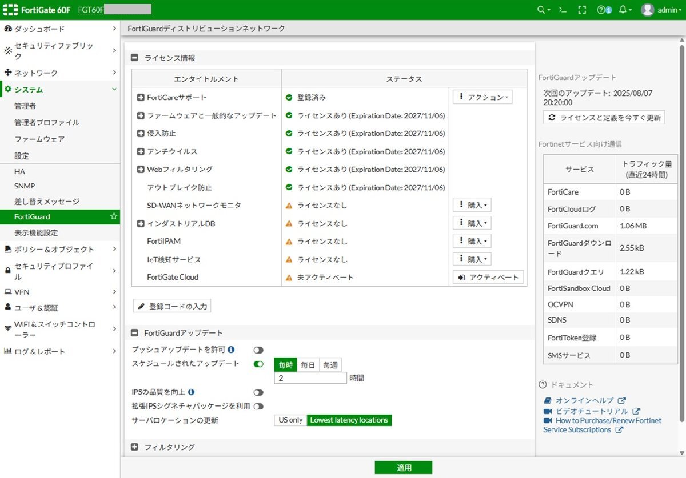Open オンラインヘルプ link
Viewport: 686px width, 478px height.
tap(584, 401)
